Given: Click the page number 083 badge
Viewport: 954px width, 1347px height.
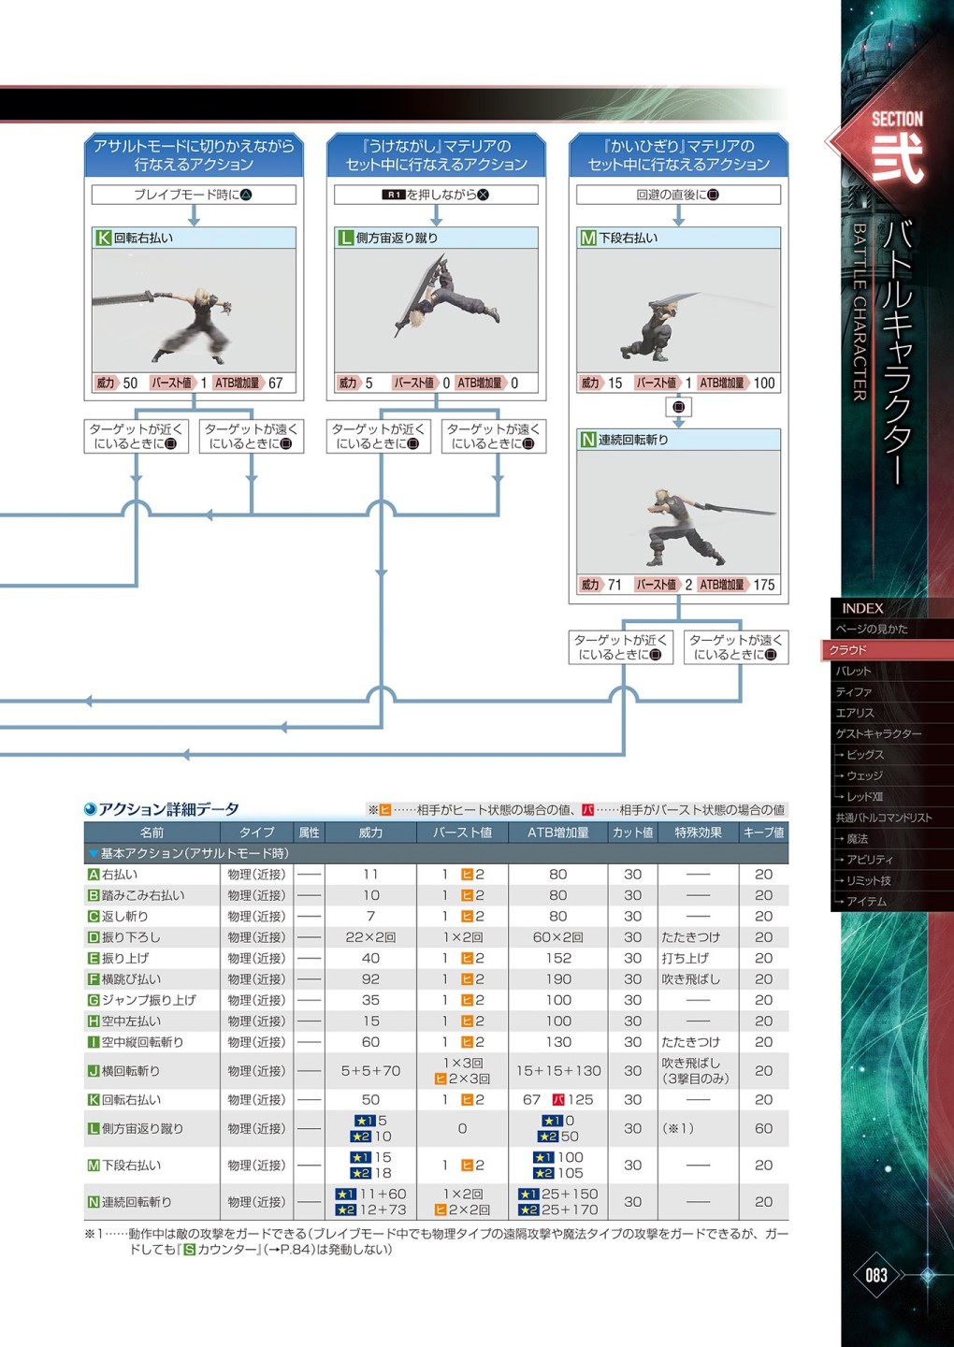Looking at the screenshot, I should [876, 1275].
